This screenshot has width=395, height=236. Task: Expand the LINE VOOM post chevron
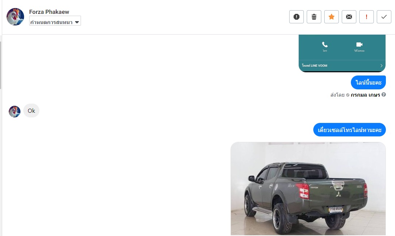(x=382, y=66)
